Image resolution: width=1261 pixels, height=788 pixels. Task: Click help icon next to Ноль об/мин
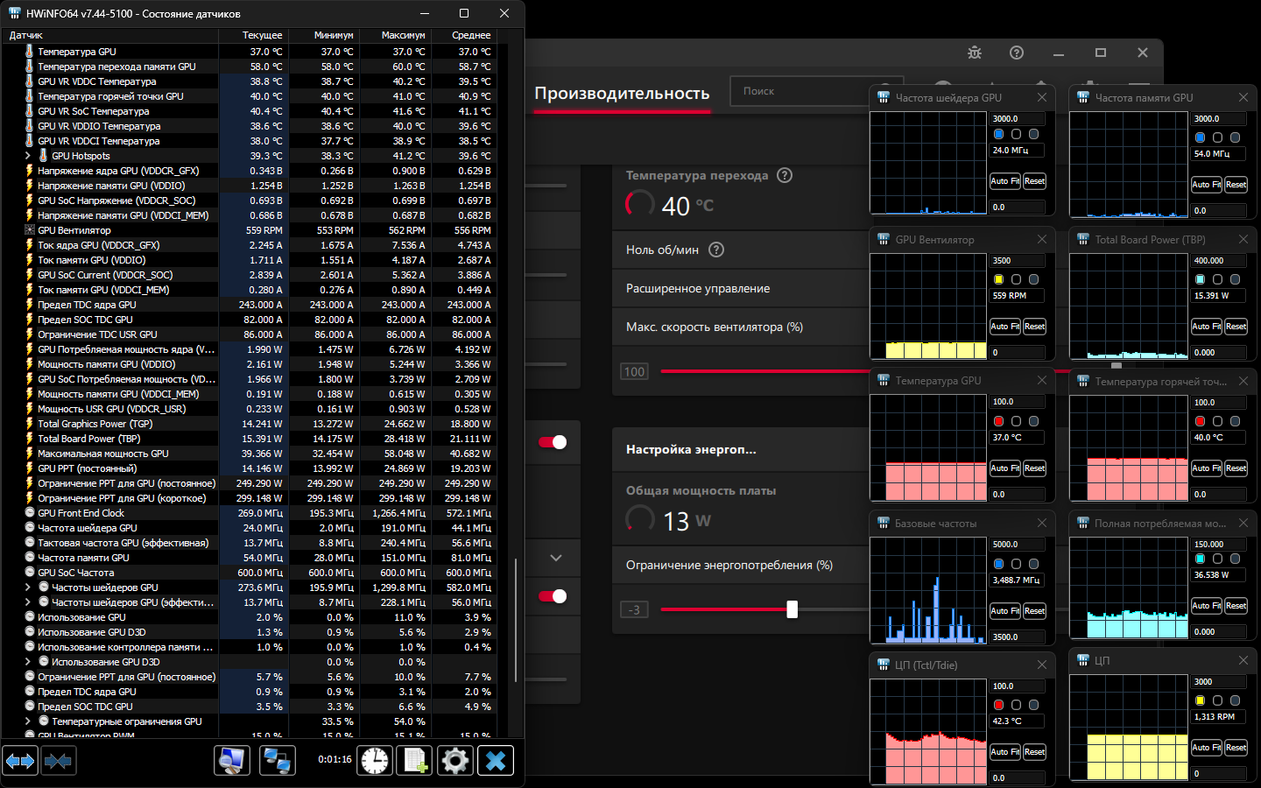716,250
